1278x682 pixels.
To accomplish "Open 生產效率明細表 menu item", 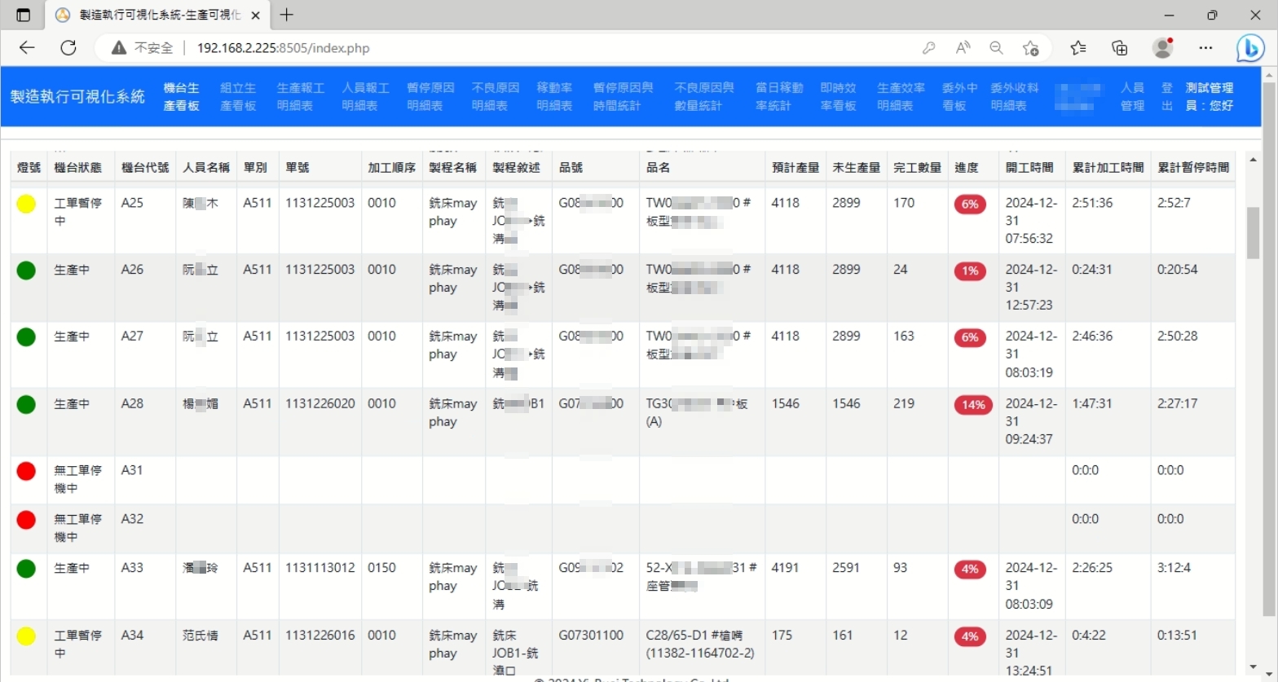I will coord(901,96).
